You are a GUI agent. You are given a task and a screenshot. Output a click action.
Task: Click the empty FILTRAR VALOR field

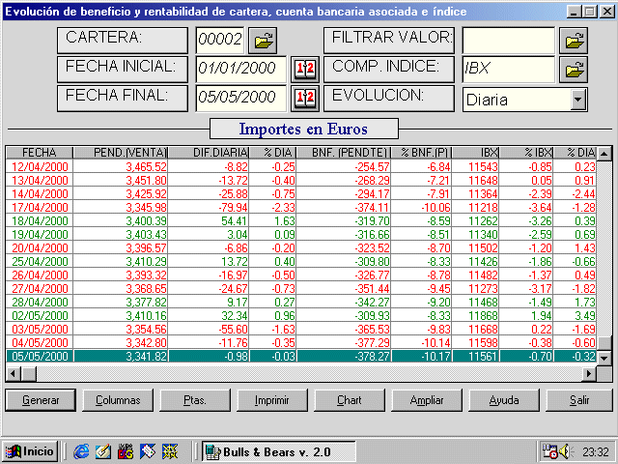click(x=509, y=41)
